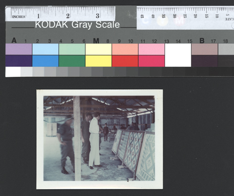Click the light pink color patch
The image size is (234, 196).
tap(152, 49)
